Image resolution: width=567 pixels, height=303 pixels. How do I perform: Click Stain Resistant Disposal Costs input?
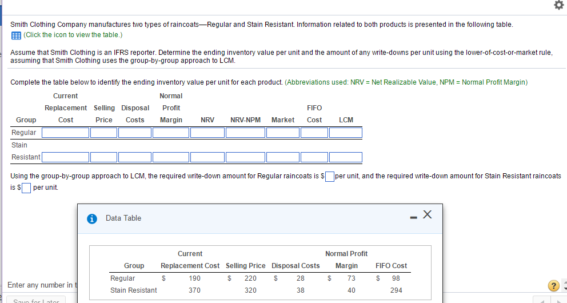point(135,157)
